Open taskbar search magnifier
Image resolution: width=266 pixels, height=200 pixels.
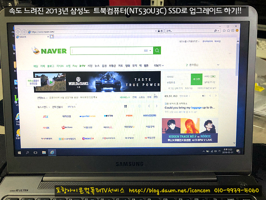point(27,153)
